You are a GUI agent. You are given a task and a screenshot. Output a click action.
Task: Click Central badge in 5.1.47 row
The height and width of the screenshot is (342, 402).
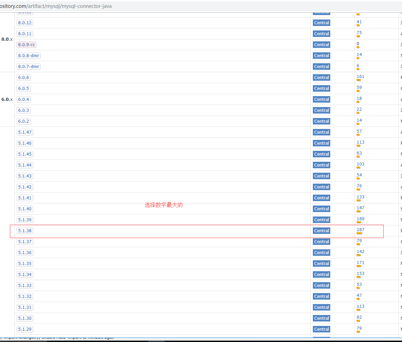321,132
